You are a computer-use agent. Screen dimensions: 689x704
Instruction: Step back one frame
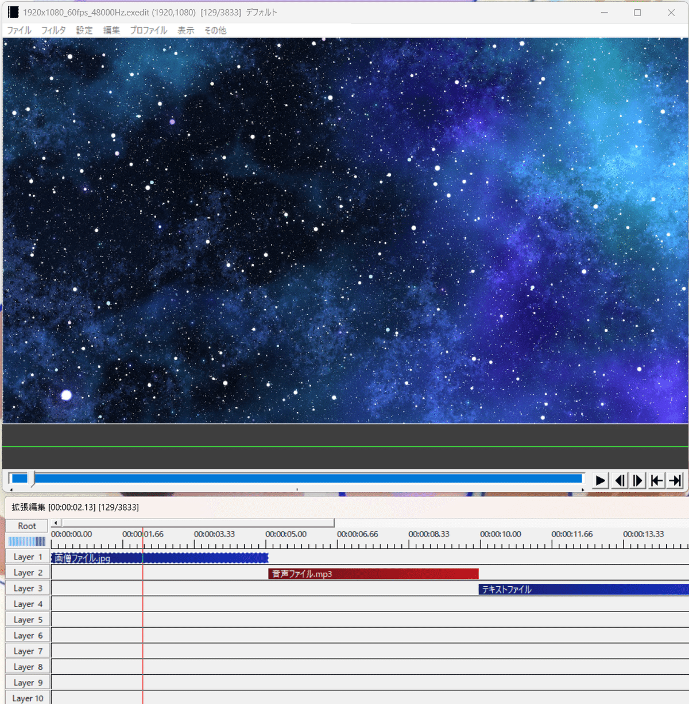coord(620,480)
